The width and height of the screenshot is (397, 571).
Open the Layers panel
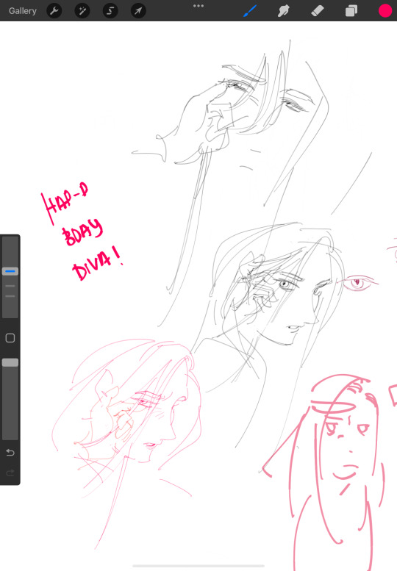351,10
